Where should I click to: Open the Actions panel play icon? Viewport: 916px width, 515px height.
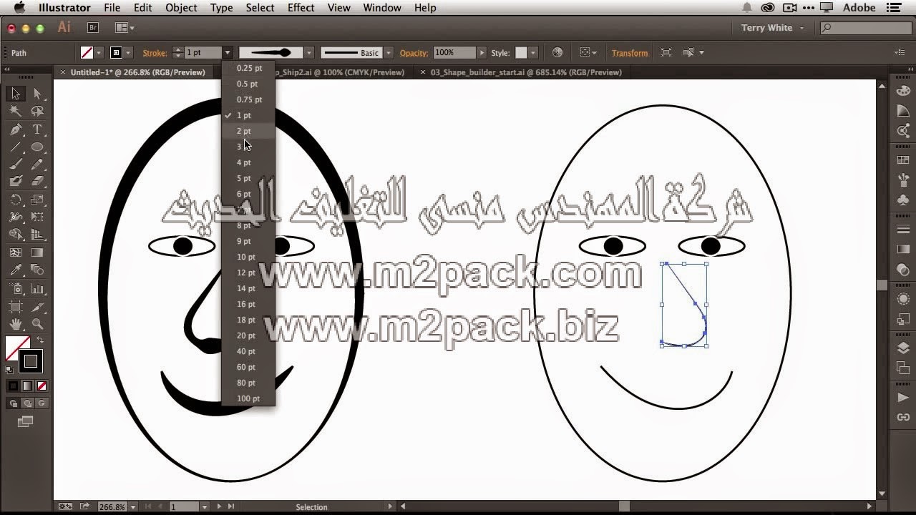(x=903, y=397)
